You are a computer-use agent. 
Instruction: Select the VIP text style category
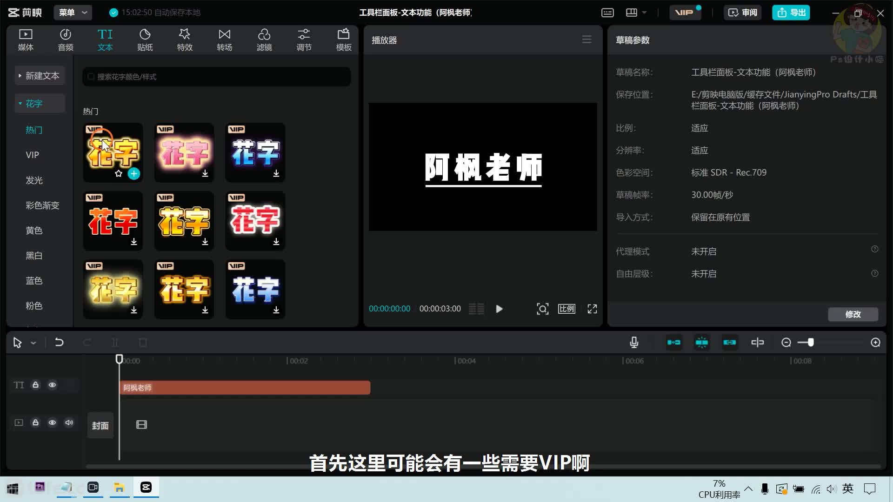[x=33, y=155]
